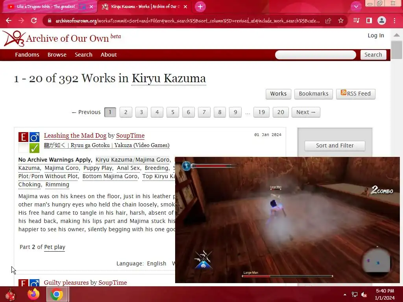Open Chrome side panel

tap(369, 20)
